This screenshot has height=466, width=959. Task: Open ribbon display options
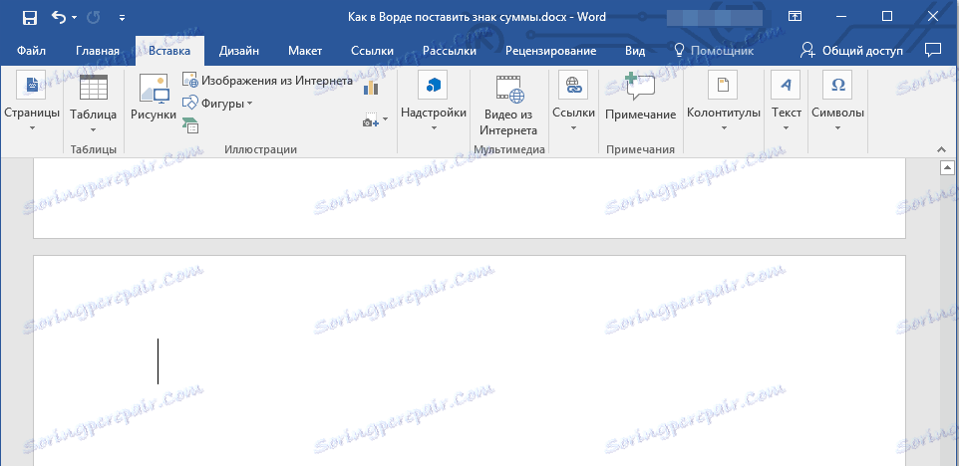(795, 17)
